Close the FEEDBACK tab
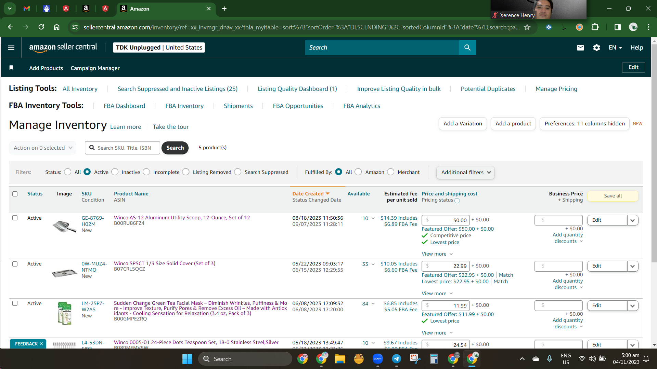This screenshot has height=369, width=657. 41,344
